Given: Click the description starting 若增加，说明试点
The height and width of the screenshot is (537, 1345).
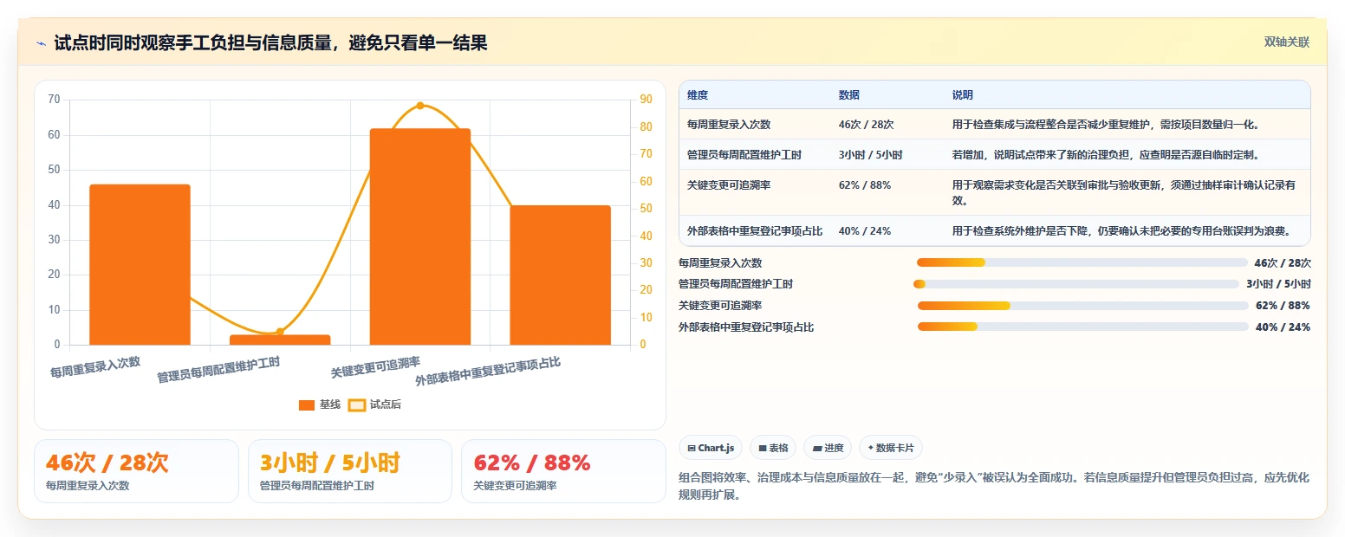Looking at the screenshot, I should (1106, 155).
